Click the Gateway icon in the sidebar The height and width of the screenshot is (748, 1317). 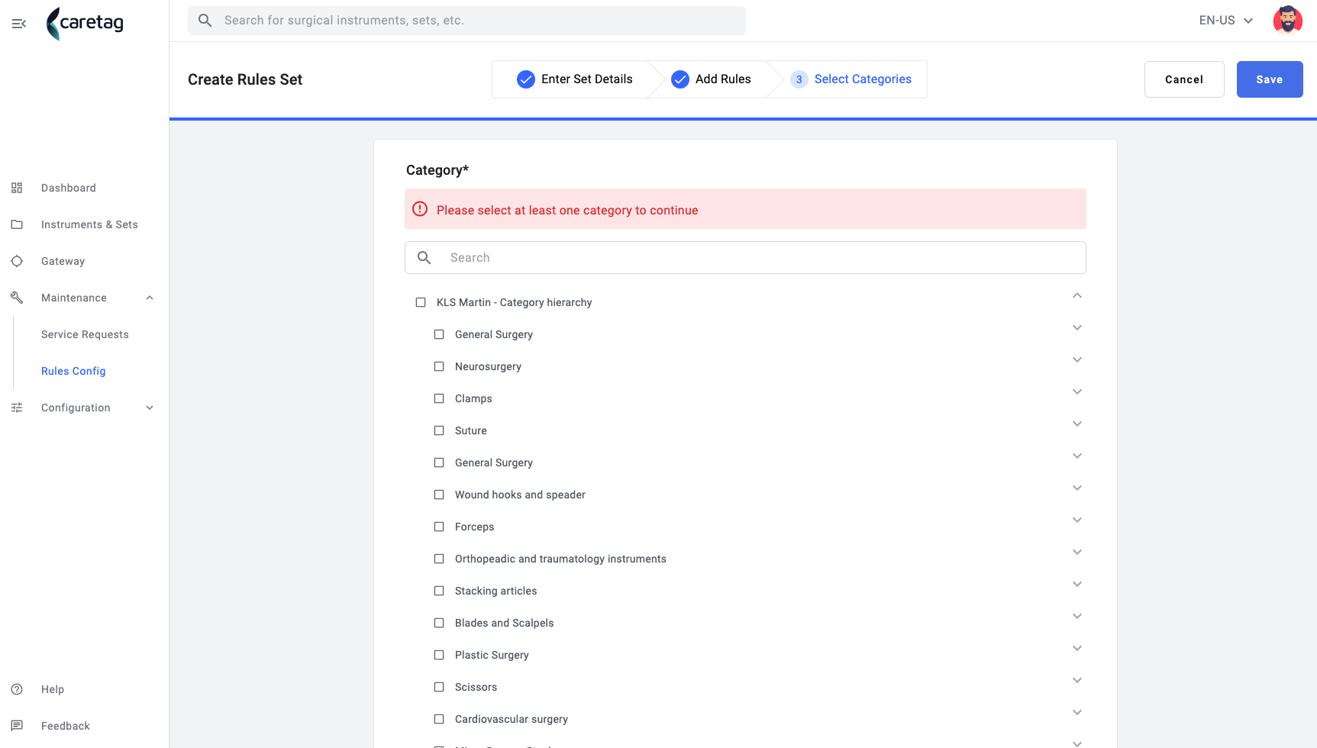tap(17, 261)
